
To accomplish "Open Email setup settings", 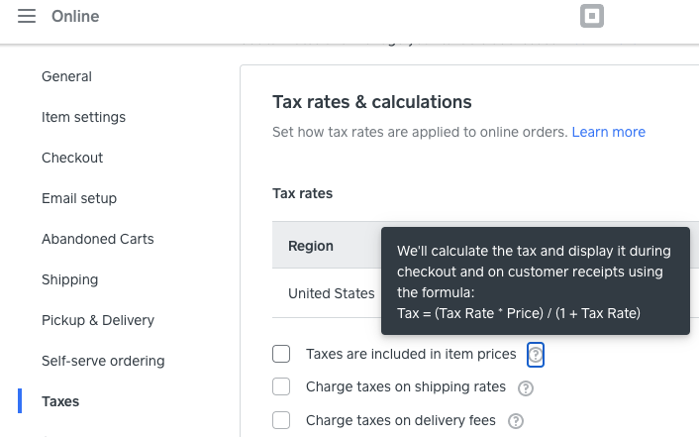I will pyautogui.click(x=79, y=198).
